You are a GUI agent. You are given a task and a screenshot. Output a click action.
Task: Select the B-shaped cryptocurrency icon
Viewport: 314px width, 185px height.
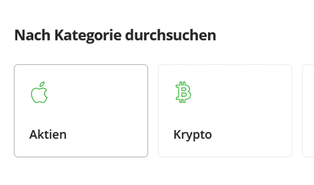tap(183, 92)
